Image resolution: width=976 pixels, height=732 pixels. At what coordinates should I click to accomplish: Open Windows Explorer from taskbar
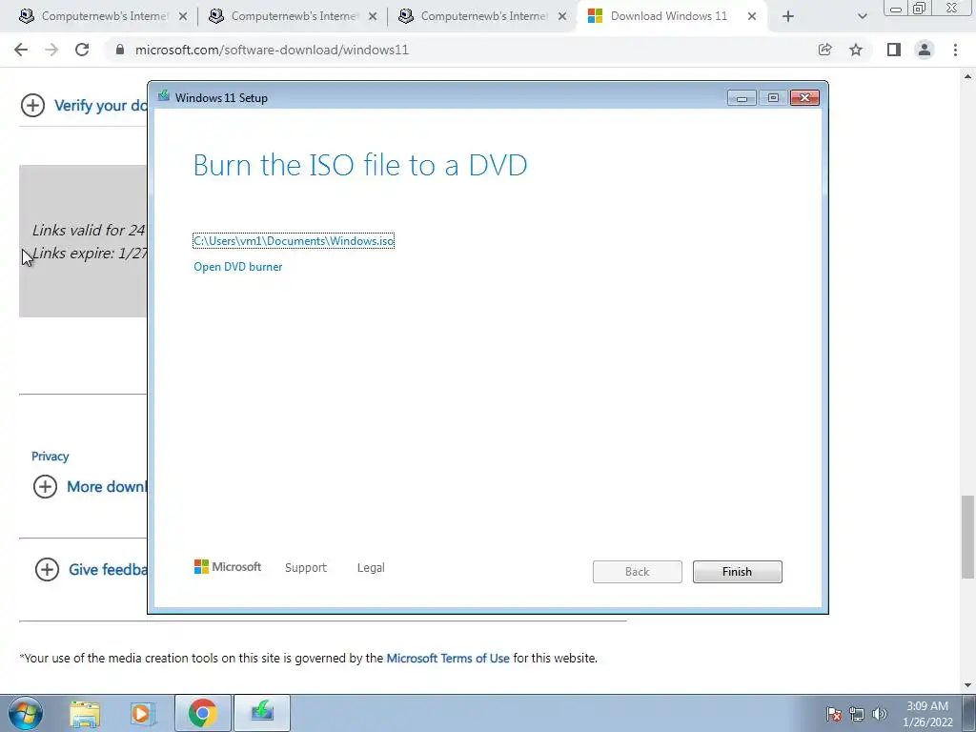(85, 713)
